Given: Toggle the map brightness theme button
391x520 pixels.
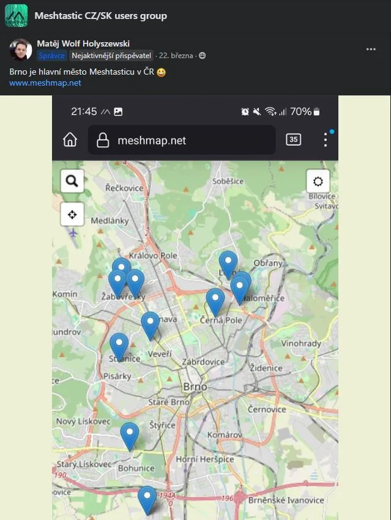Looking at the screenshot, I should (x=318, y=181).
